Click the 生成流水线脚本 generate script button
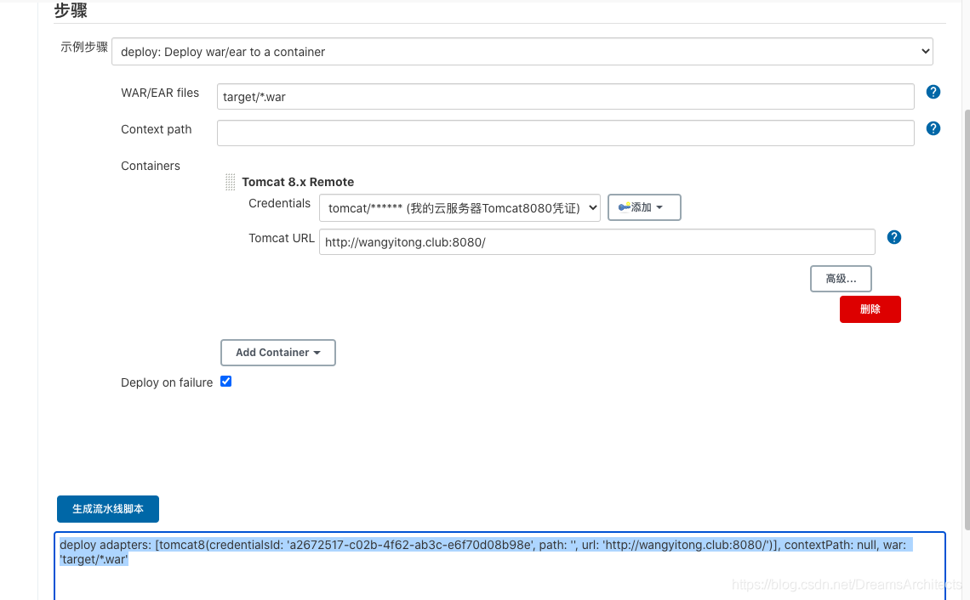970x600 pixels. pyautogui.click(x=108, y=509)
